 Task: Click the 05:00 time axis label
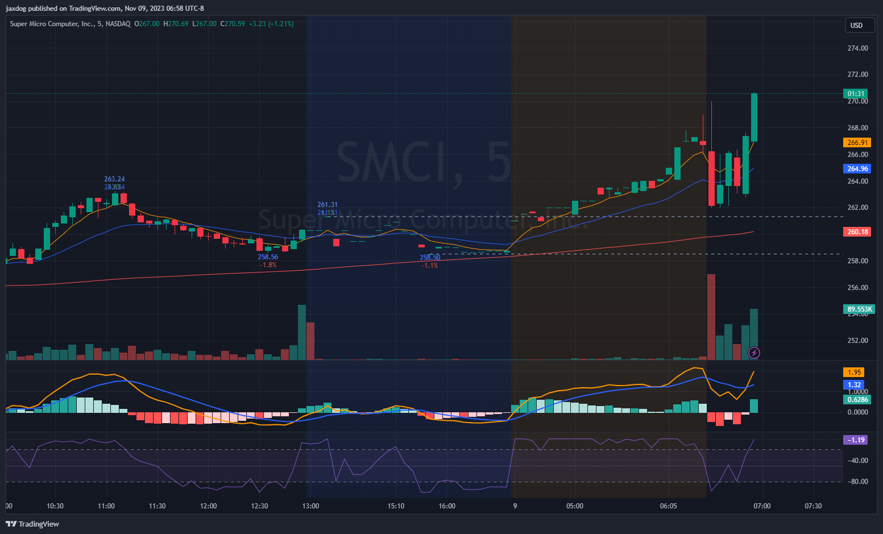575,506
